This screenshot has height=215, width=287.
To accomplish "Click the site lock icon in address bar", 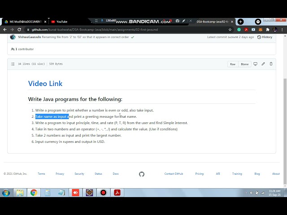I will (x=28, y=30).
